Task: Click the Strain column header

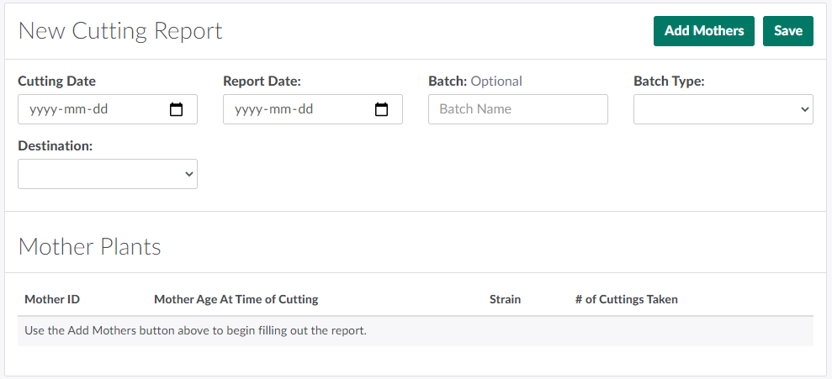Action: [x=505, y=299]
